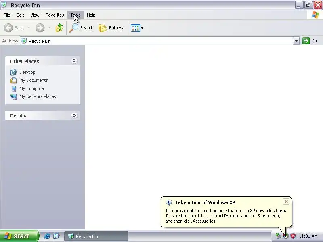Click the My Documents folder icon
Viewport: 323px width, 242px height.
[14, 80]
